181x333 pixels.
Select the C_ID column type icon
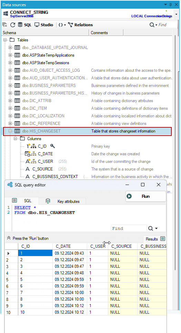pyautogui.click(x=28, y=146)
